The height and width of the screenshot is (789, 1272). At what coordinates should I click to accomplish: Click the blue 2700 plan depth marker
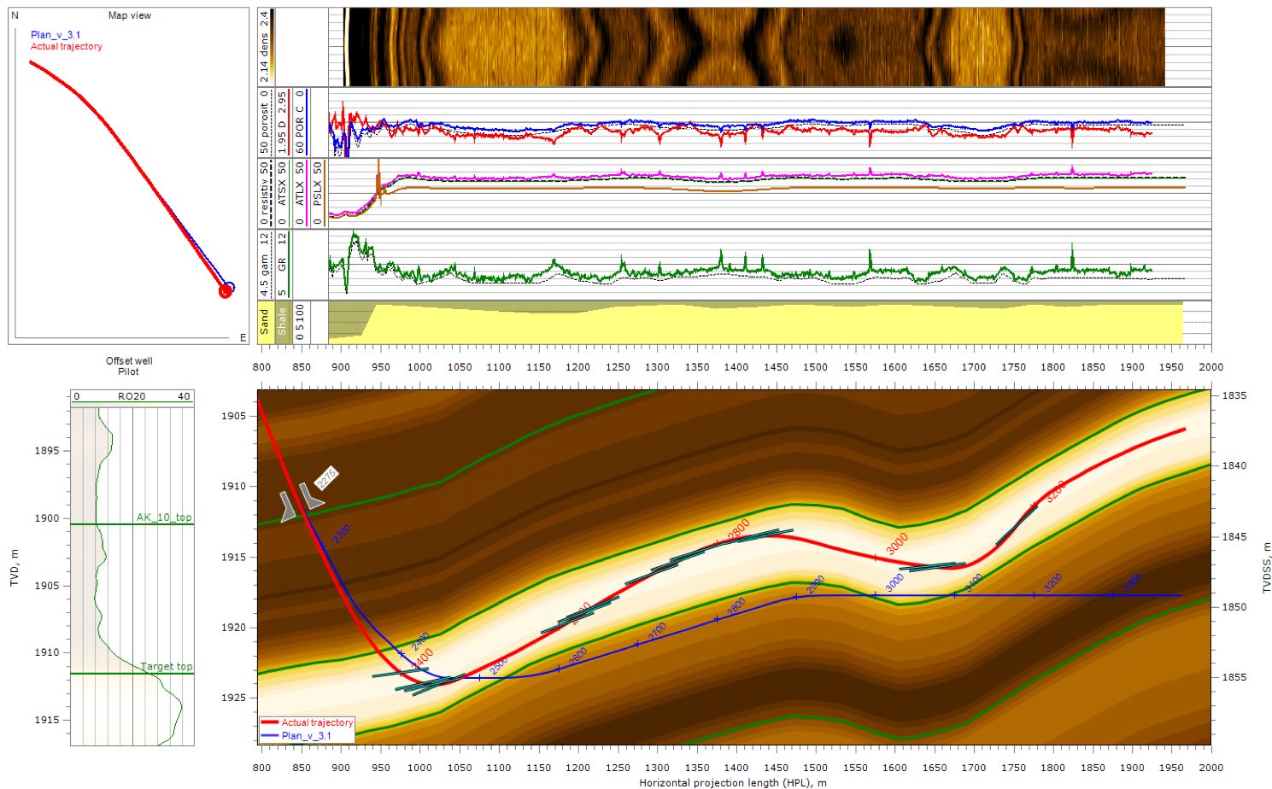pyautogui.click(x=657, y=632)
